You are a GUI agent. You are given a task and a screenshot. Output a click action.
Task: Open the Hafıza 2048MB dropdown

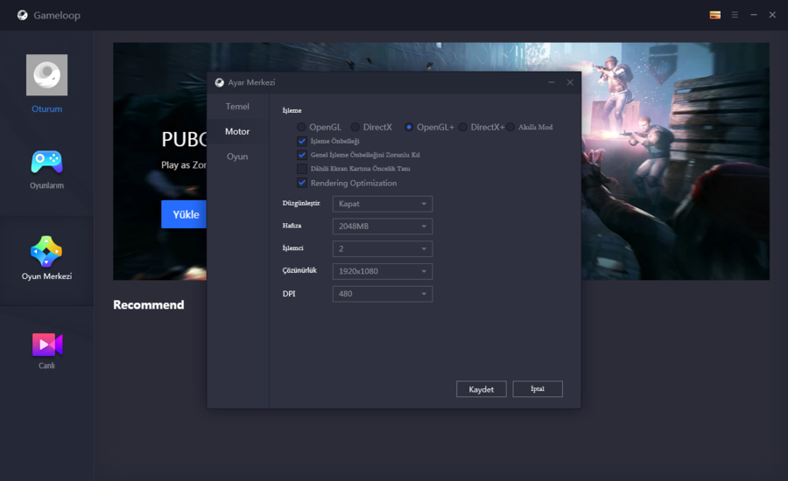click(x=382, y=227)
